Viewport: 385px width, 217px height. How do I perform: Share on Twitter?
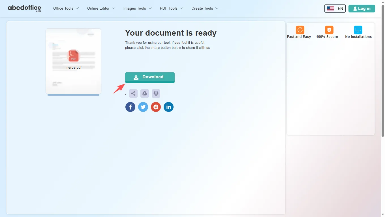pos(143,107)
